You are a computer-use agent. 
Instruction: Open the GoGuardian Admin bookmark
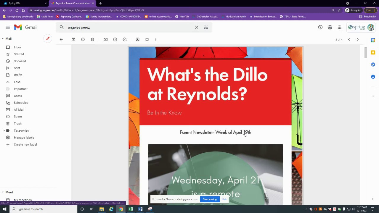234,17
